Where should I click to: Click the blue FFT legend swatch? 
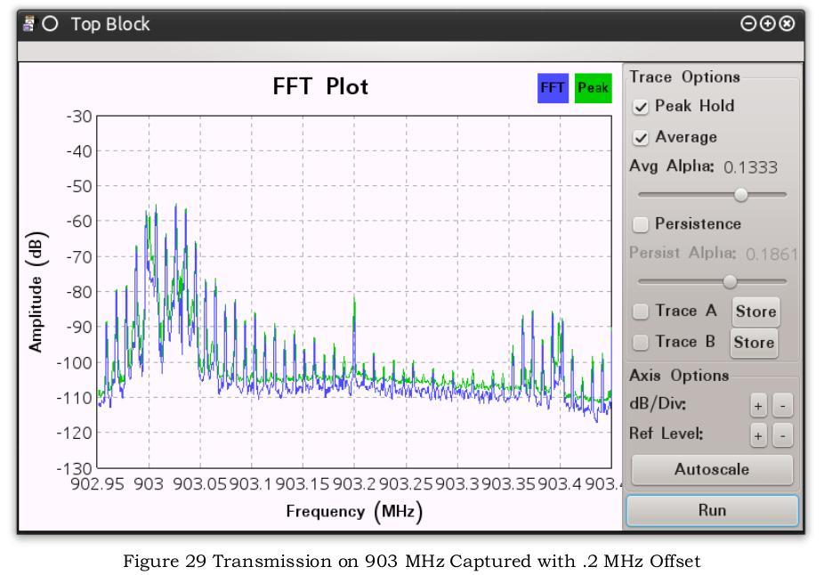[x=553, y=88]
